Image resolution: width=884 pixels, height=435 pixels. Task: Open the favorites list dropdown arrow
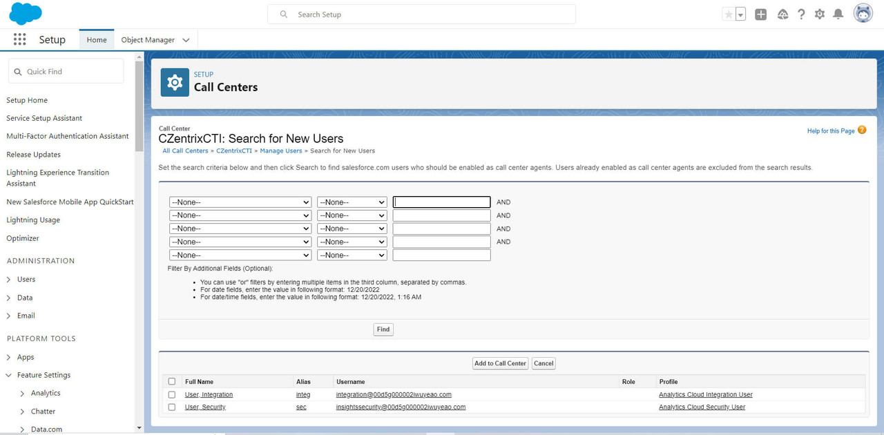[x=740, y=14]
